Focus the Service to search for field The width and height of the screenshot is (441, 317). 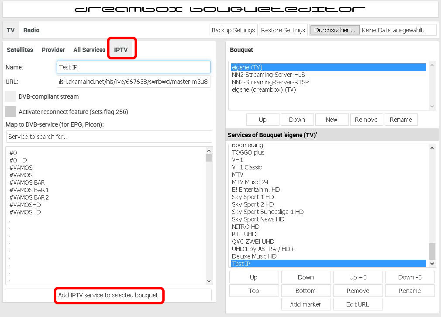point(109,137)
